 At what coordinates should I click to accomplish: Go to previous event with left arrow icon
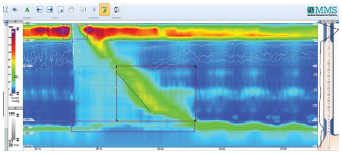(39, 9)
